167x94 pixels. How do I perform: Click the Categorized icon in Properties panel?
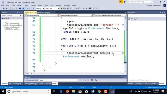point(129,19)
